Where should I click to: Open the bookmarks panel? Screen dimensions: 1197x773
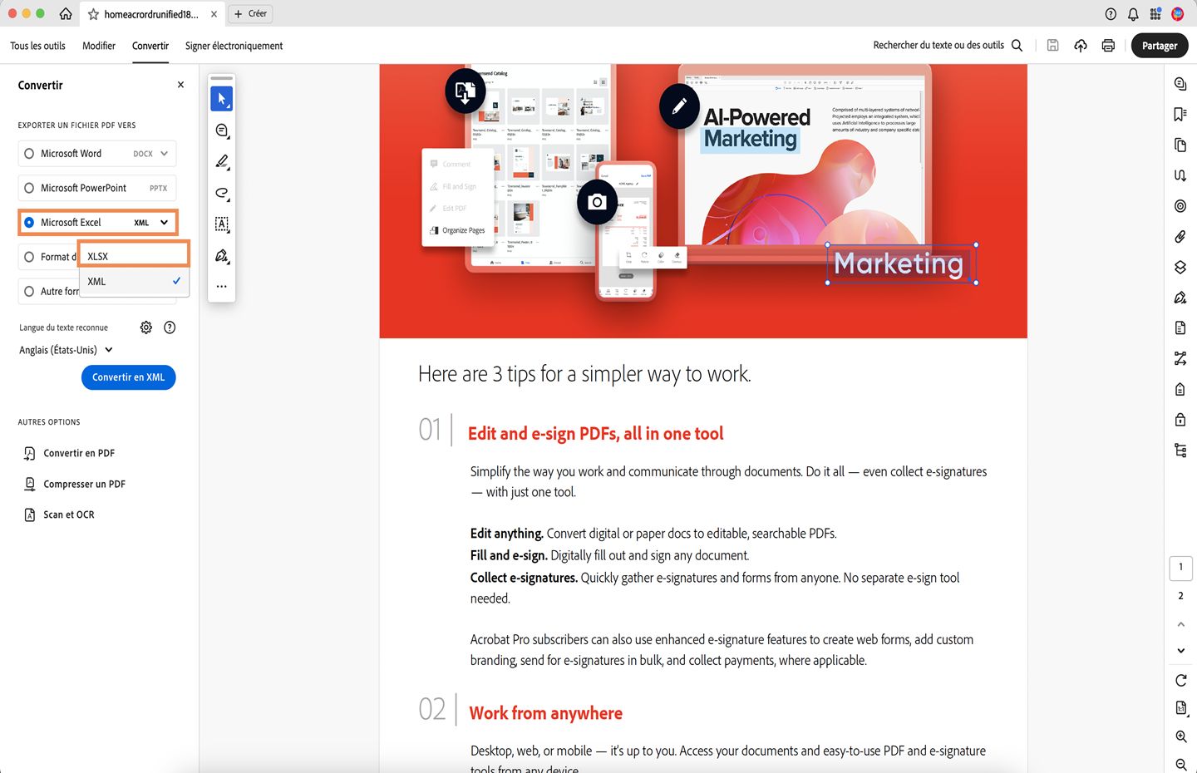click(x=1180, y=114)
